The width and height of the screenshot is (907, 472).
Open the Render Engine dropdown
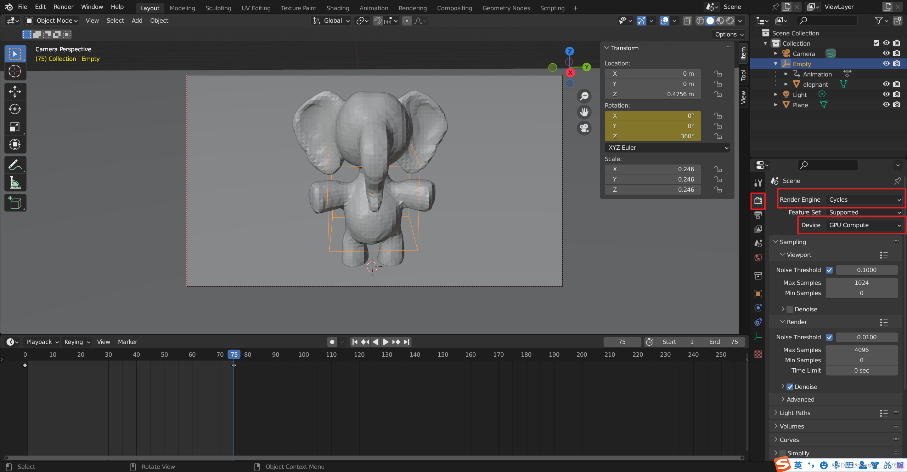pyautogui.click(x=864, y=200)
